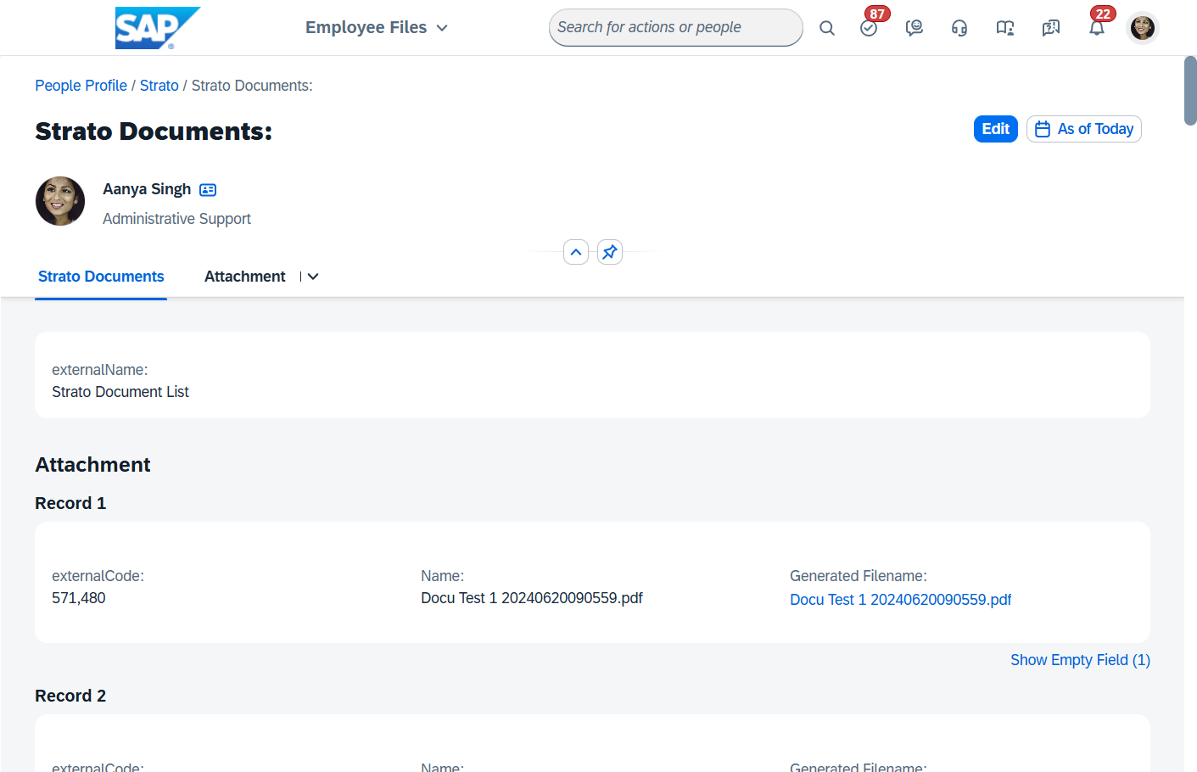
Task: Open the help question chat icon
Action: (1051, 28)
